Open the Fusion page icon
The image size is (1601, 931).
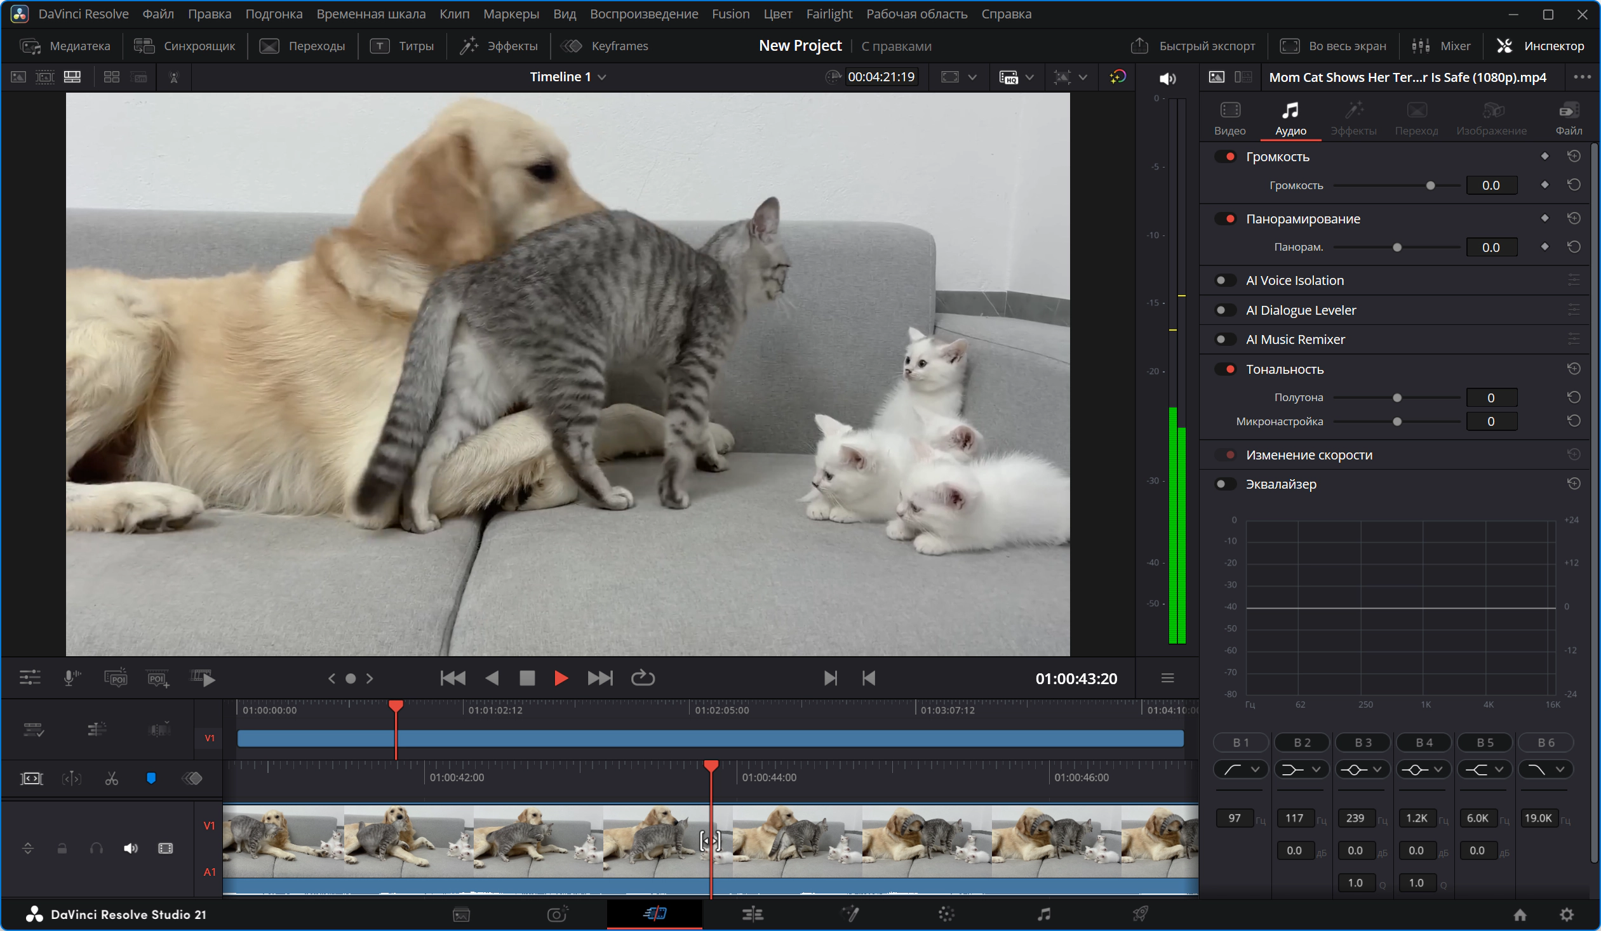pos(850,914)
